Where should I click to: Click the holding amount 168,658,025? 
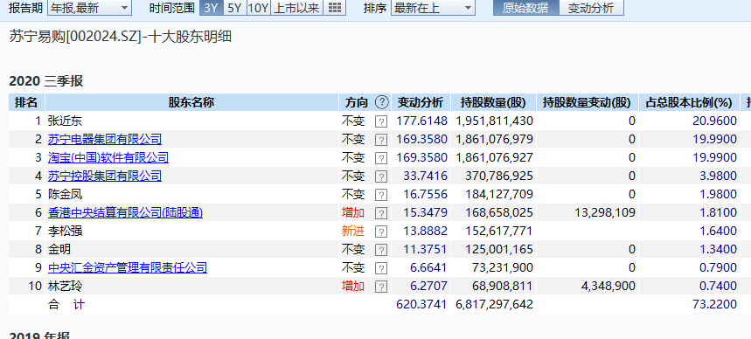point(499,213)
